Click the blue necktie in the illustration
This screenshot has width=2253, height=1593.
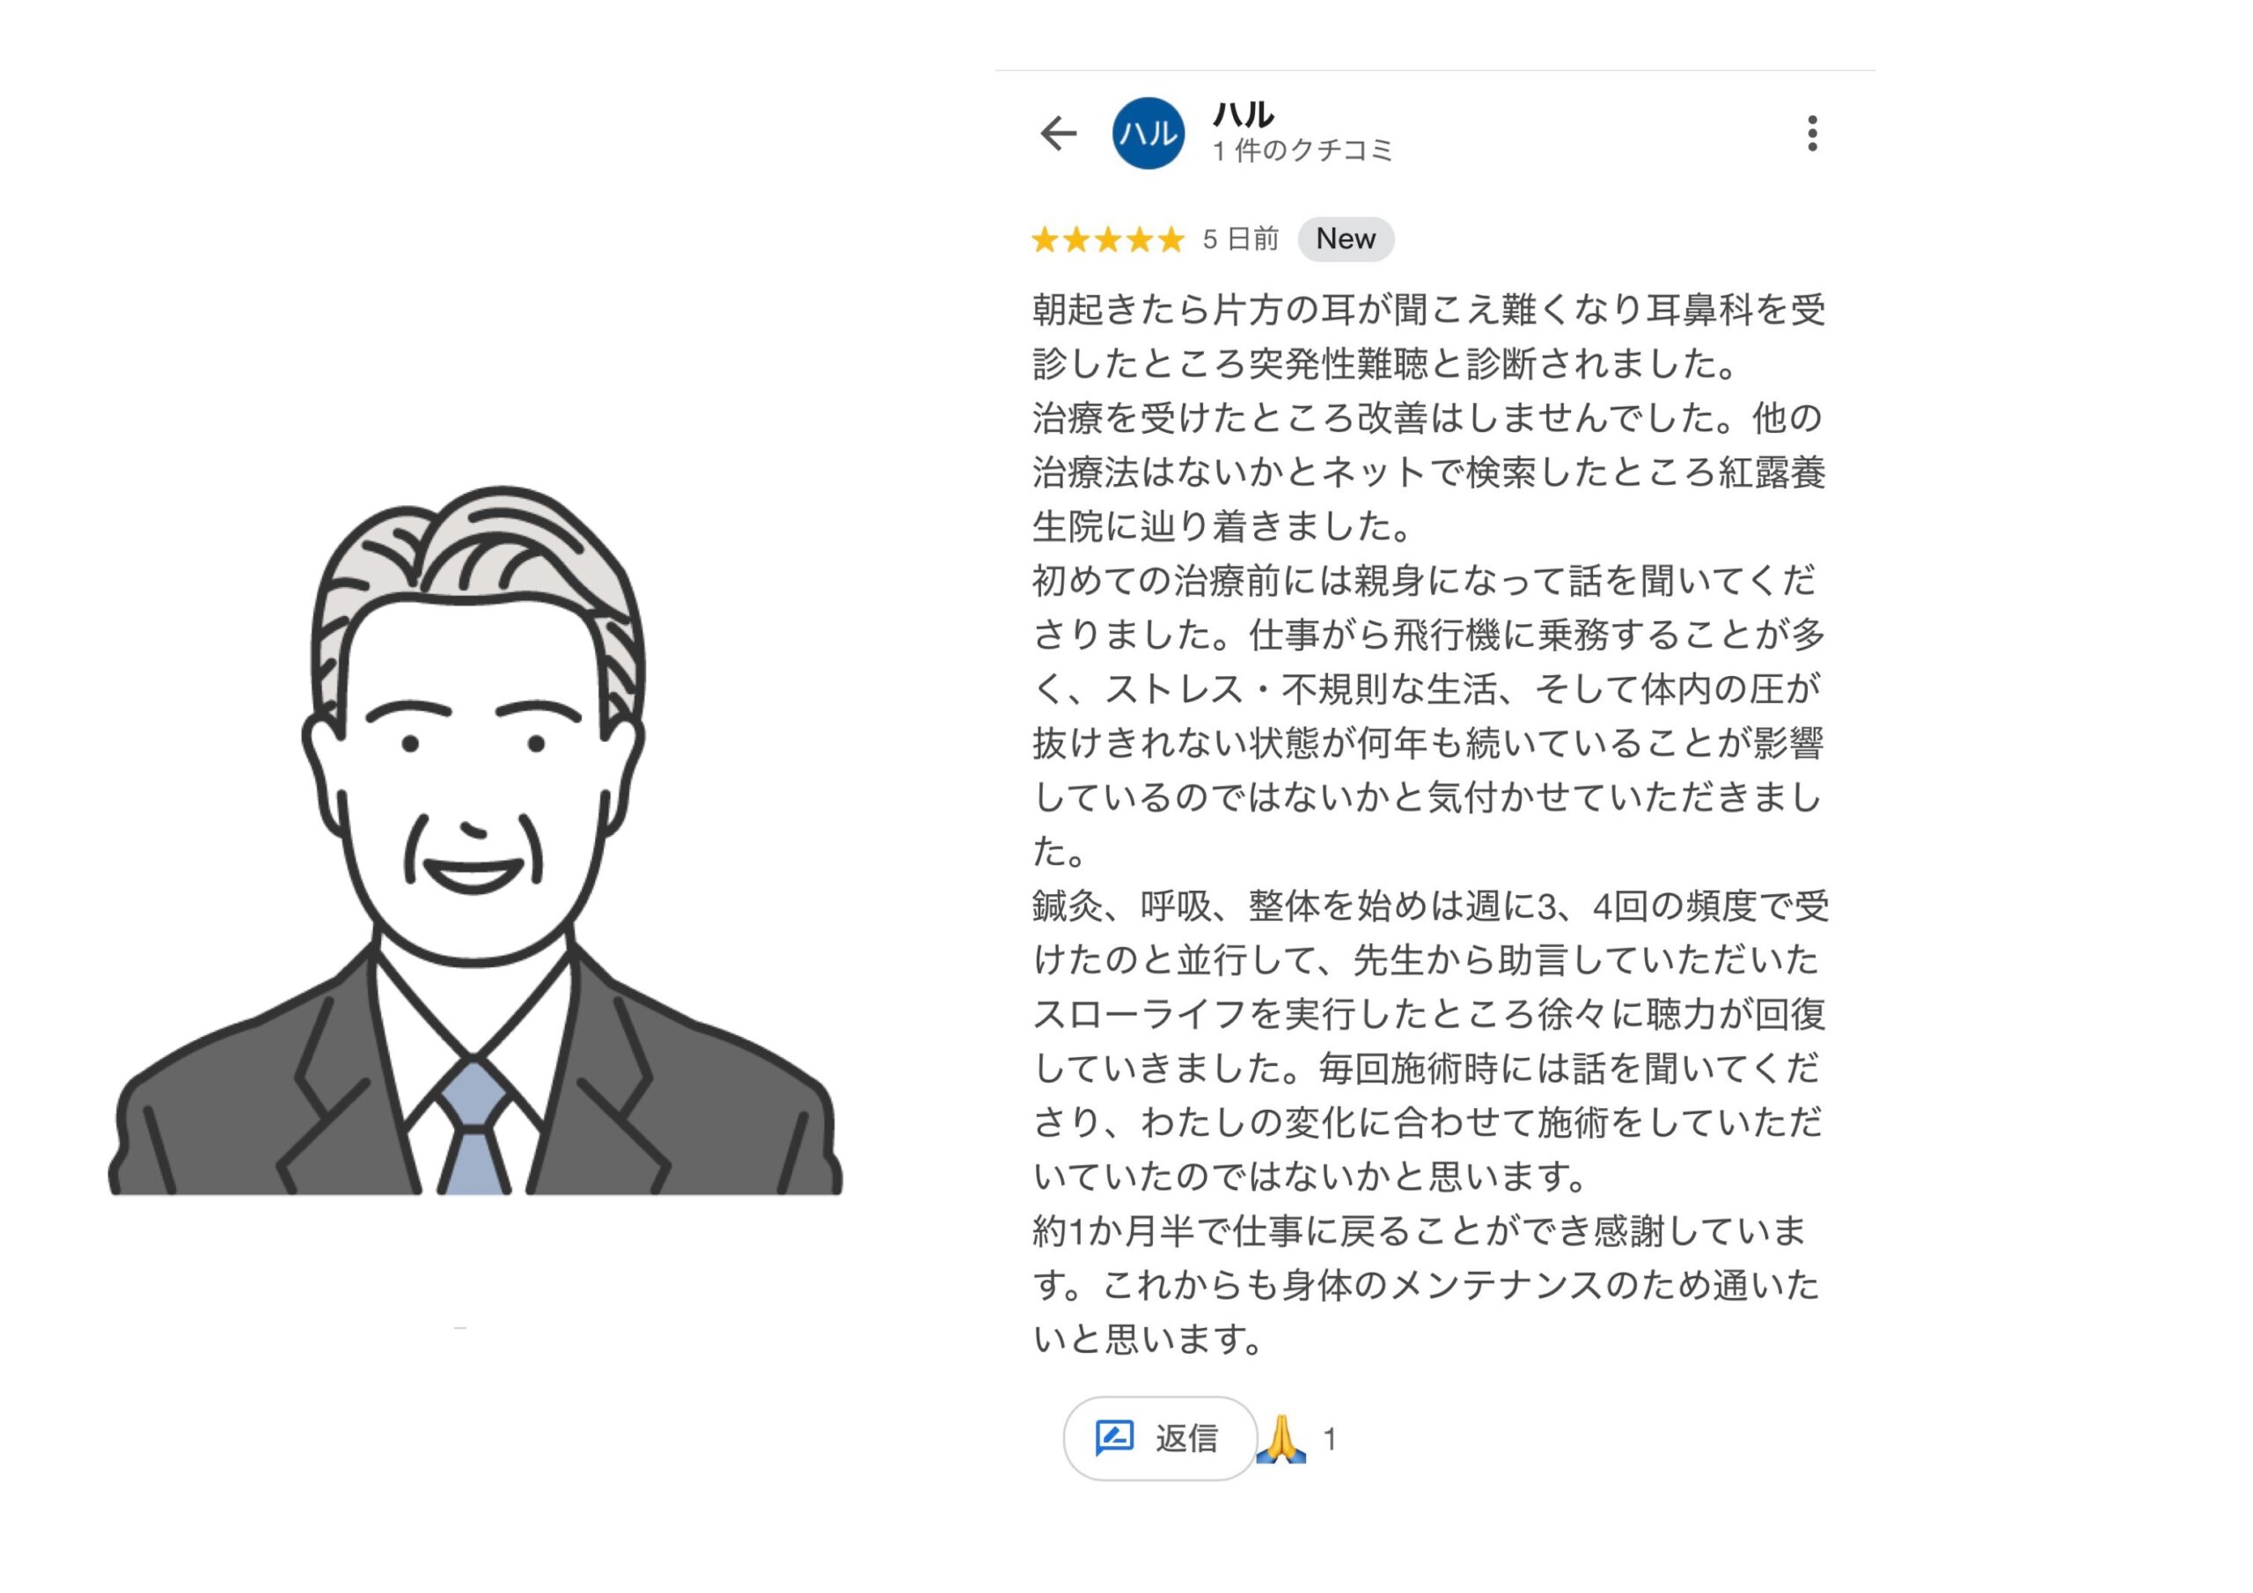[x=474, y=1126]
